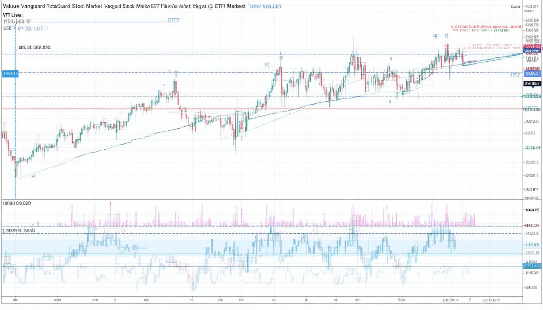The image size is (543, 310).
Task: Click the red volume value tag on right axis
Action: click(x=532, y=226)
